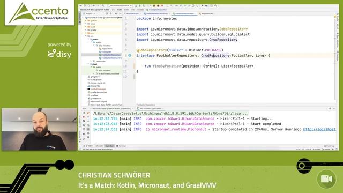Click the Undo arrow icon in toolbar

click(197, 6)
